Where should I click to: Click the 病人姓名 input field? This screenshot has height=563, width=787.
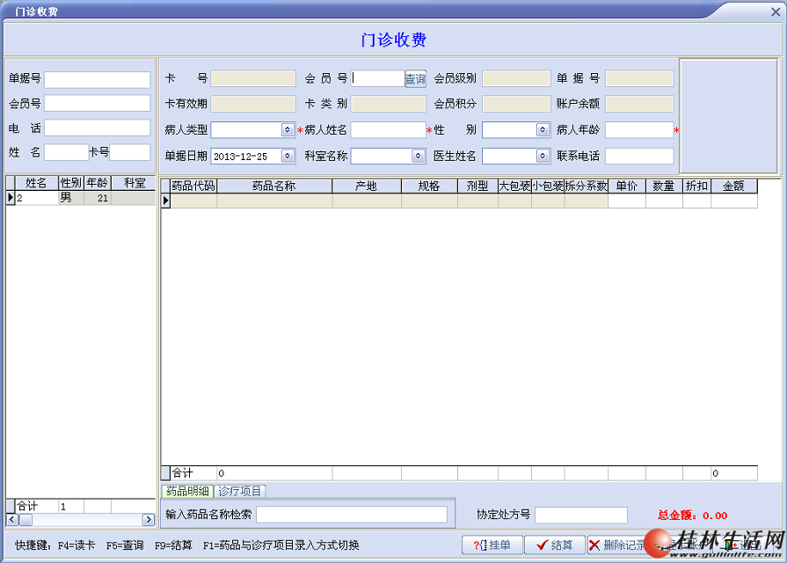pos(388,130)
